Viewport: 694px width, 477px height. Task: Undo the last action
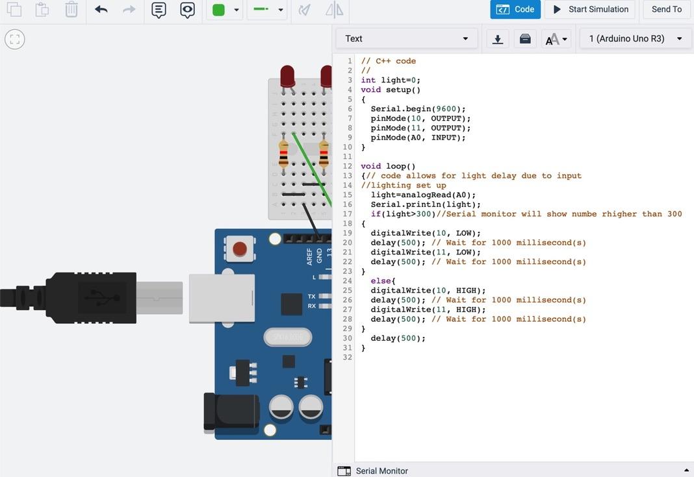pyautogui.click(x=101, y=9)
